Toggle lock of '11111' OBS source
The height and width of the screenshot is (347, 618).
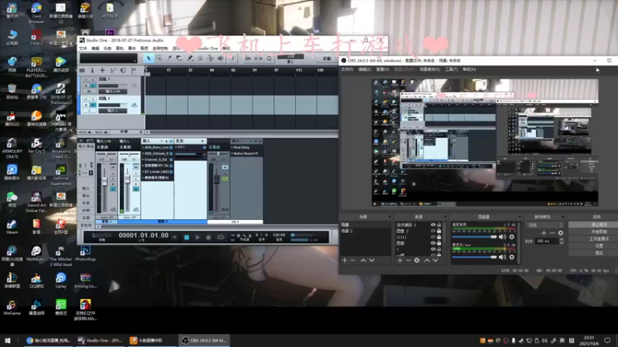pyautogui.click(x=439, y=238)
